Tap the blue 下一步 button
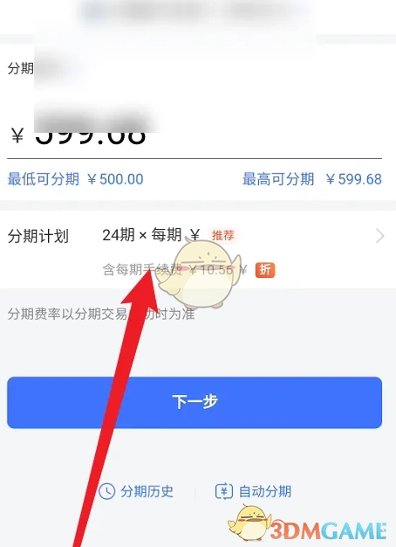396x547 pixels. point(195,402)
